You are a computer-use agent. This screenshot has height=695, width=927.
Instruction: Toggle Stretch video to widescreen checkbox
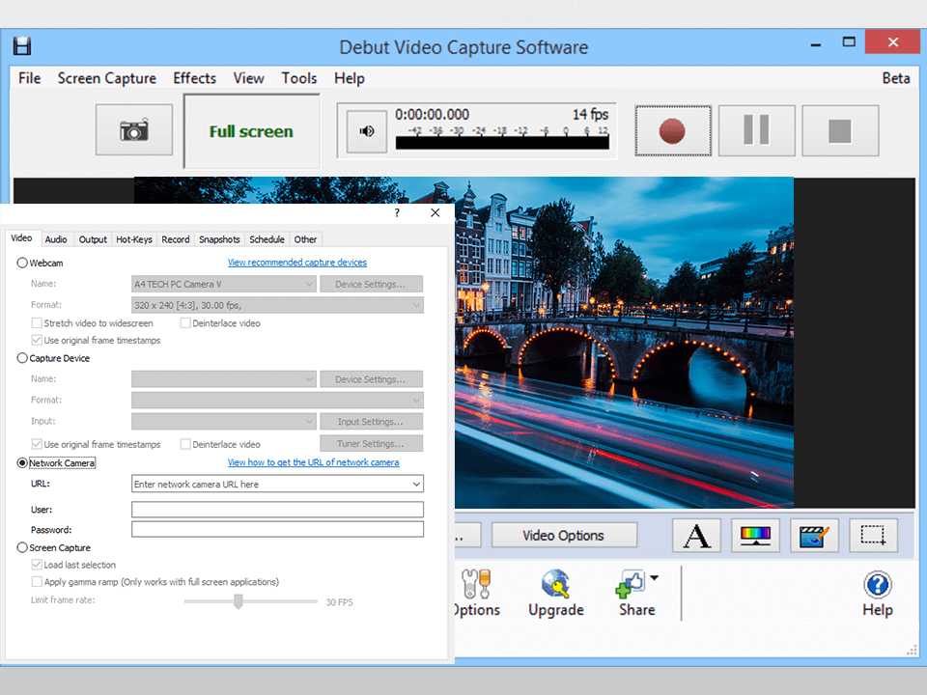37,323
